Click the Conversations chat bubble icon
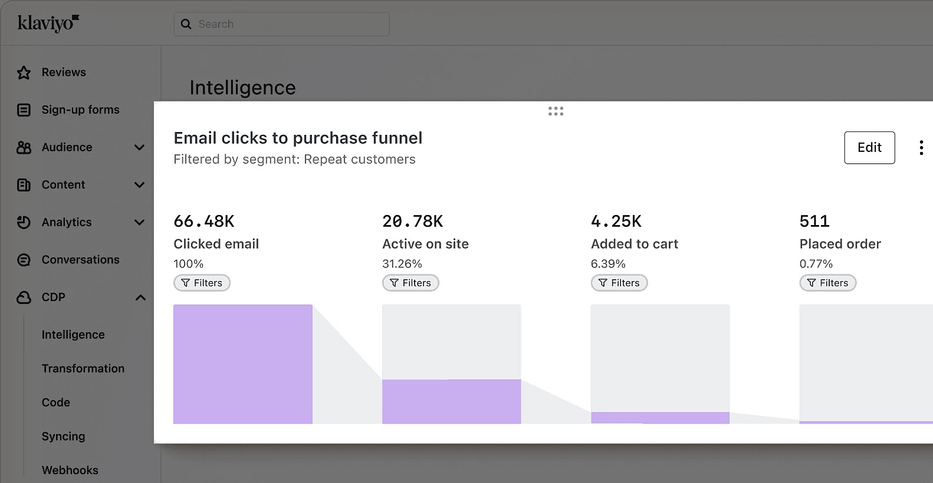 pyautogui.click(x=24, y=260)
